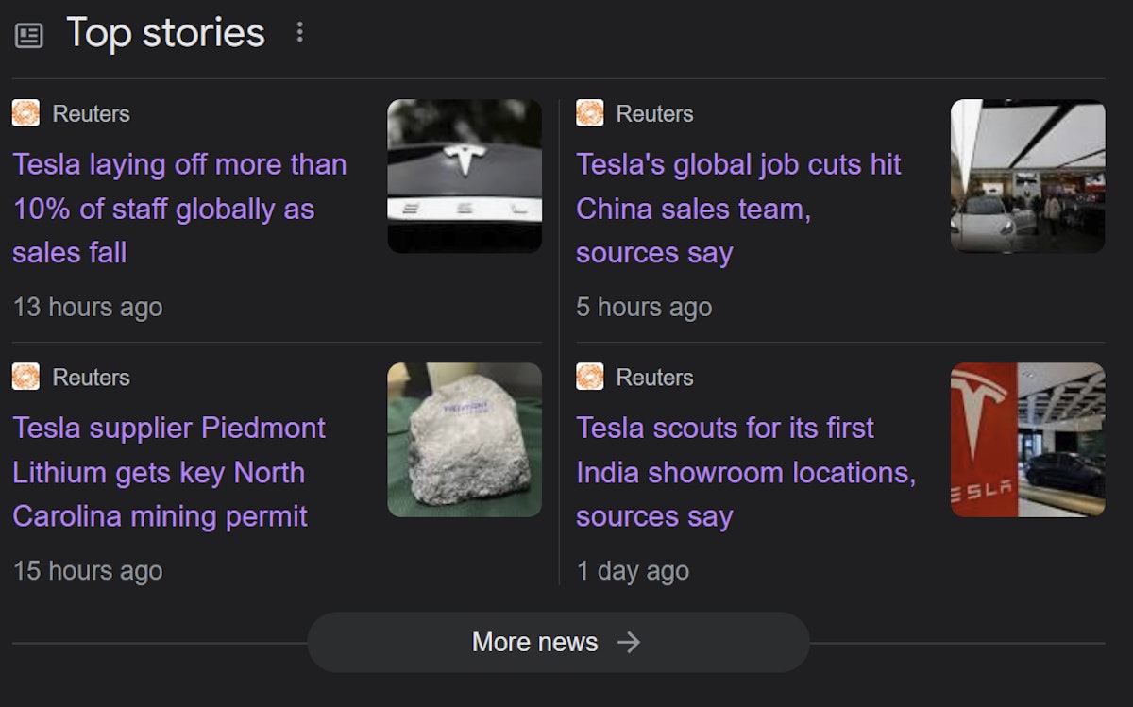This screenshot has width=1133, height=707.
Task: Click the arrow icon beside More news
Action: coord(629,642)
